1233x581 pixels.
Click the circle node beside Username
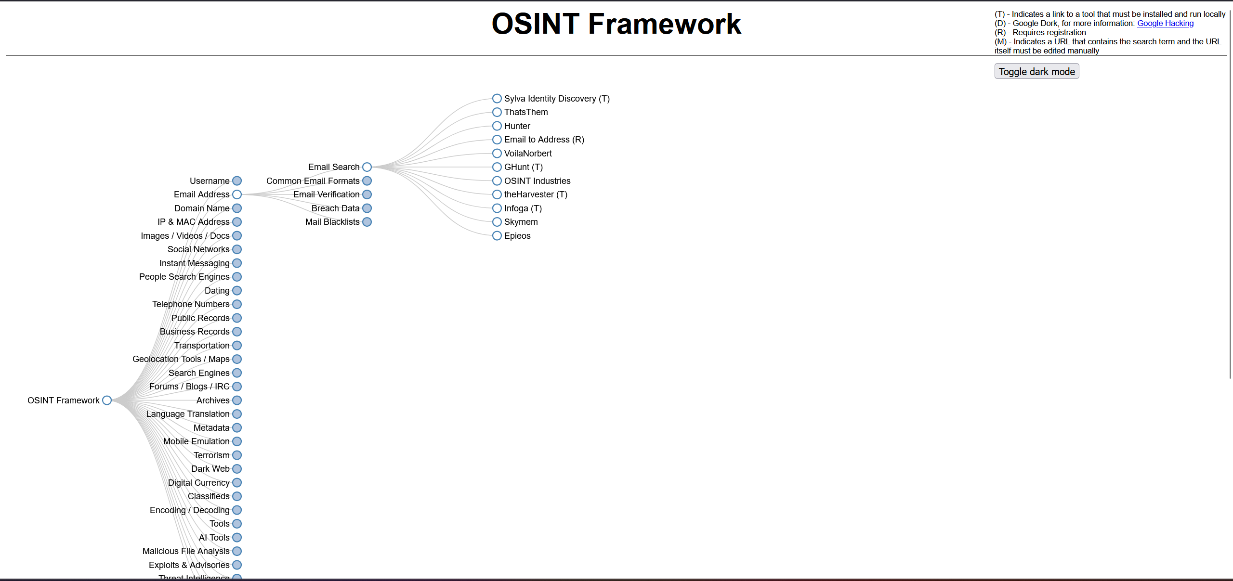tap(237, 181)
